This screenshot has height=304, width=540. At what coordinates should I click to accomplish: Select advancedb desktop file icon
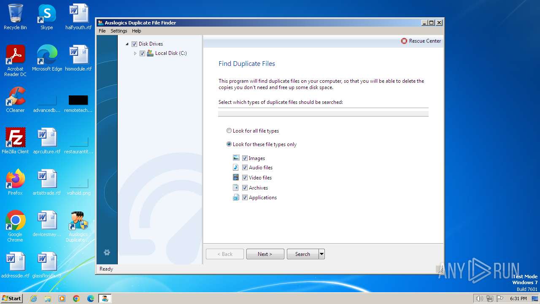coord(47,103)
